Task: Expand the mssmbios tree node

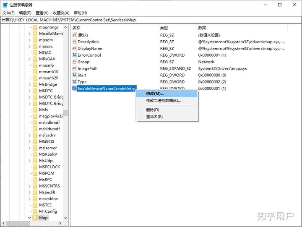Action: tap(30, 198)
